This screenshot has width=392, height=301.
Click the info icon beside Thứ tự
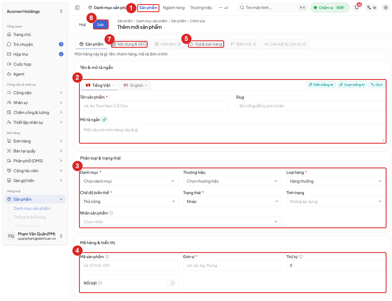pyautogui.click(x=301, y=257)
